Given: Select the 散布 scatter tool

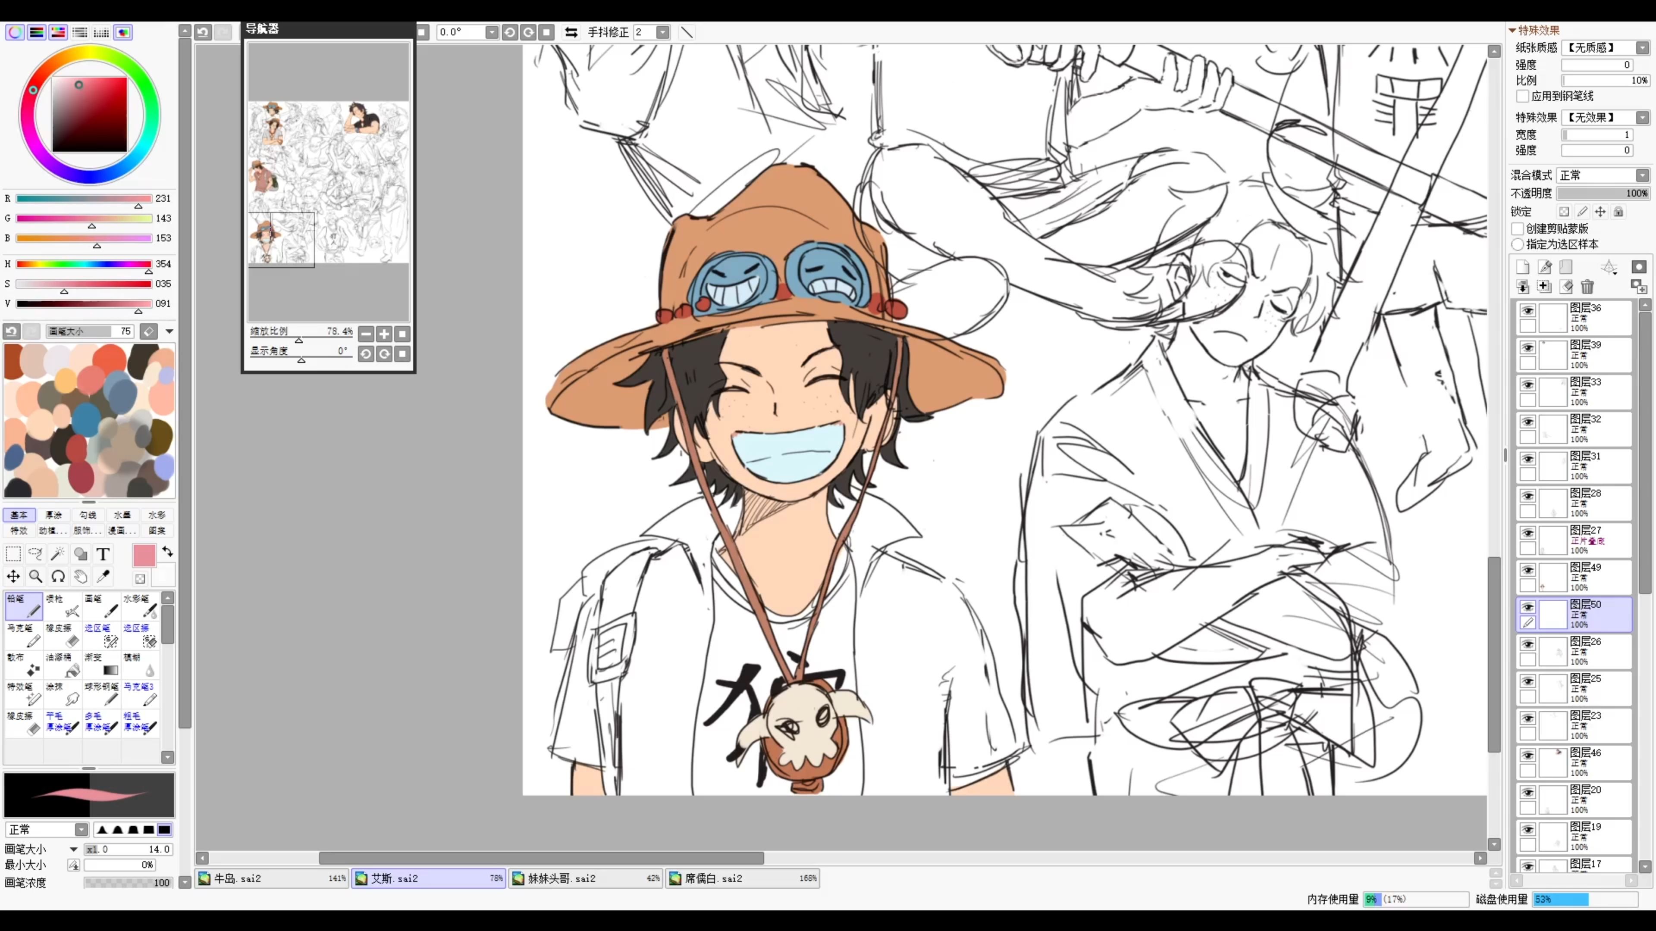Looking at the screenshot, I should 24,665.
